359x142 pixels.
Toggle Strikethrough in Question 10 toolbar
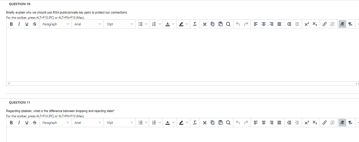pyautogui.click(x=34, y=24)
